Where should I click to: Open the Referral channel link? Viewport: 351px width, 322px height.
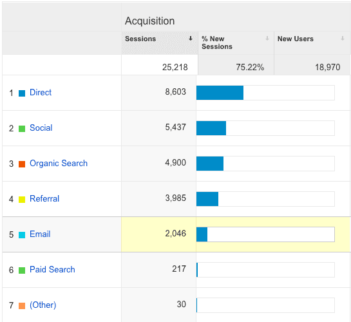[x=44, y=199]
